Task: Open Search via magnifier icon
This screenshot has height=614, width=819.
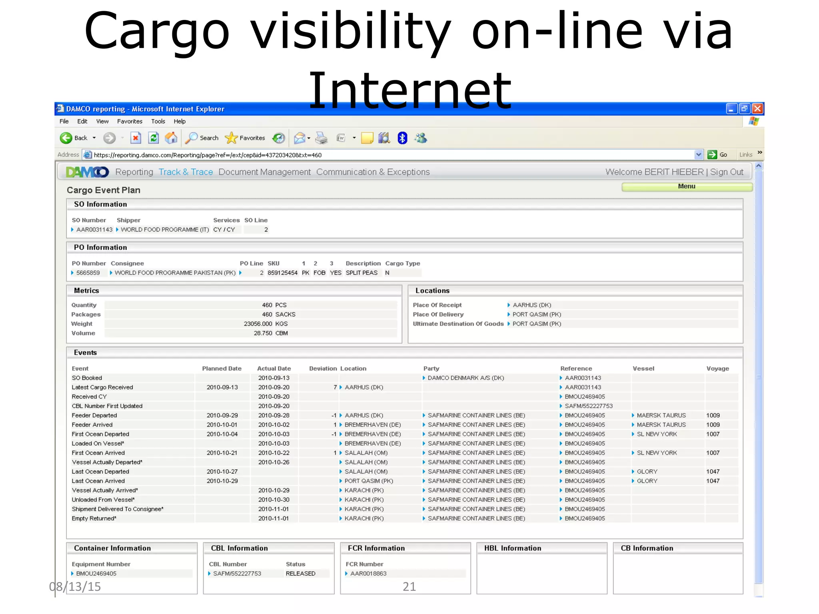Action: point(192,138)
